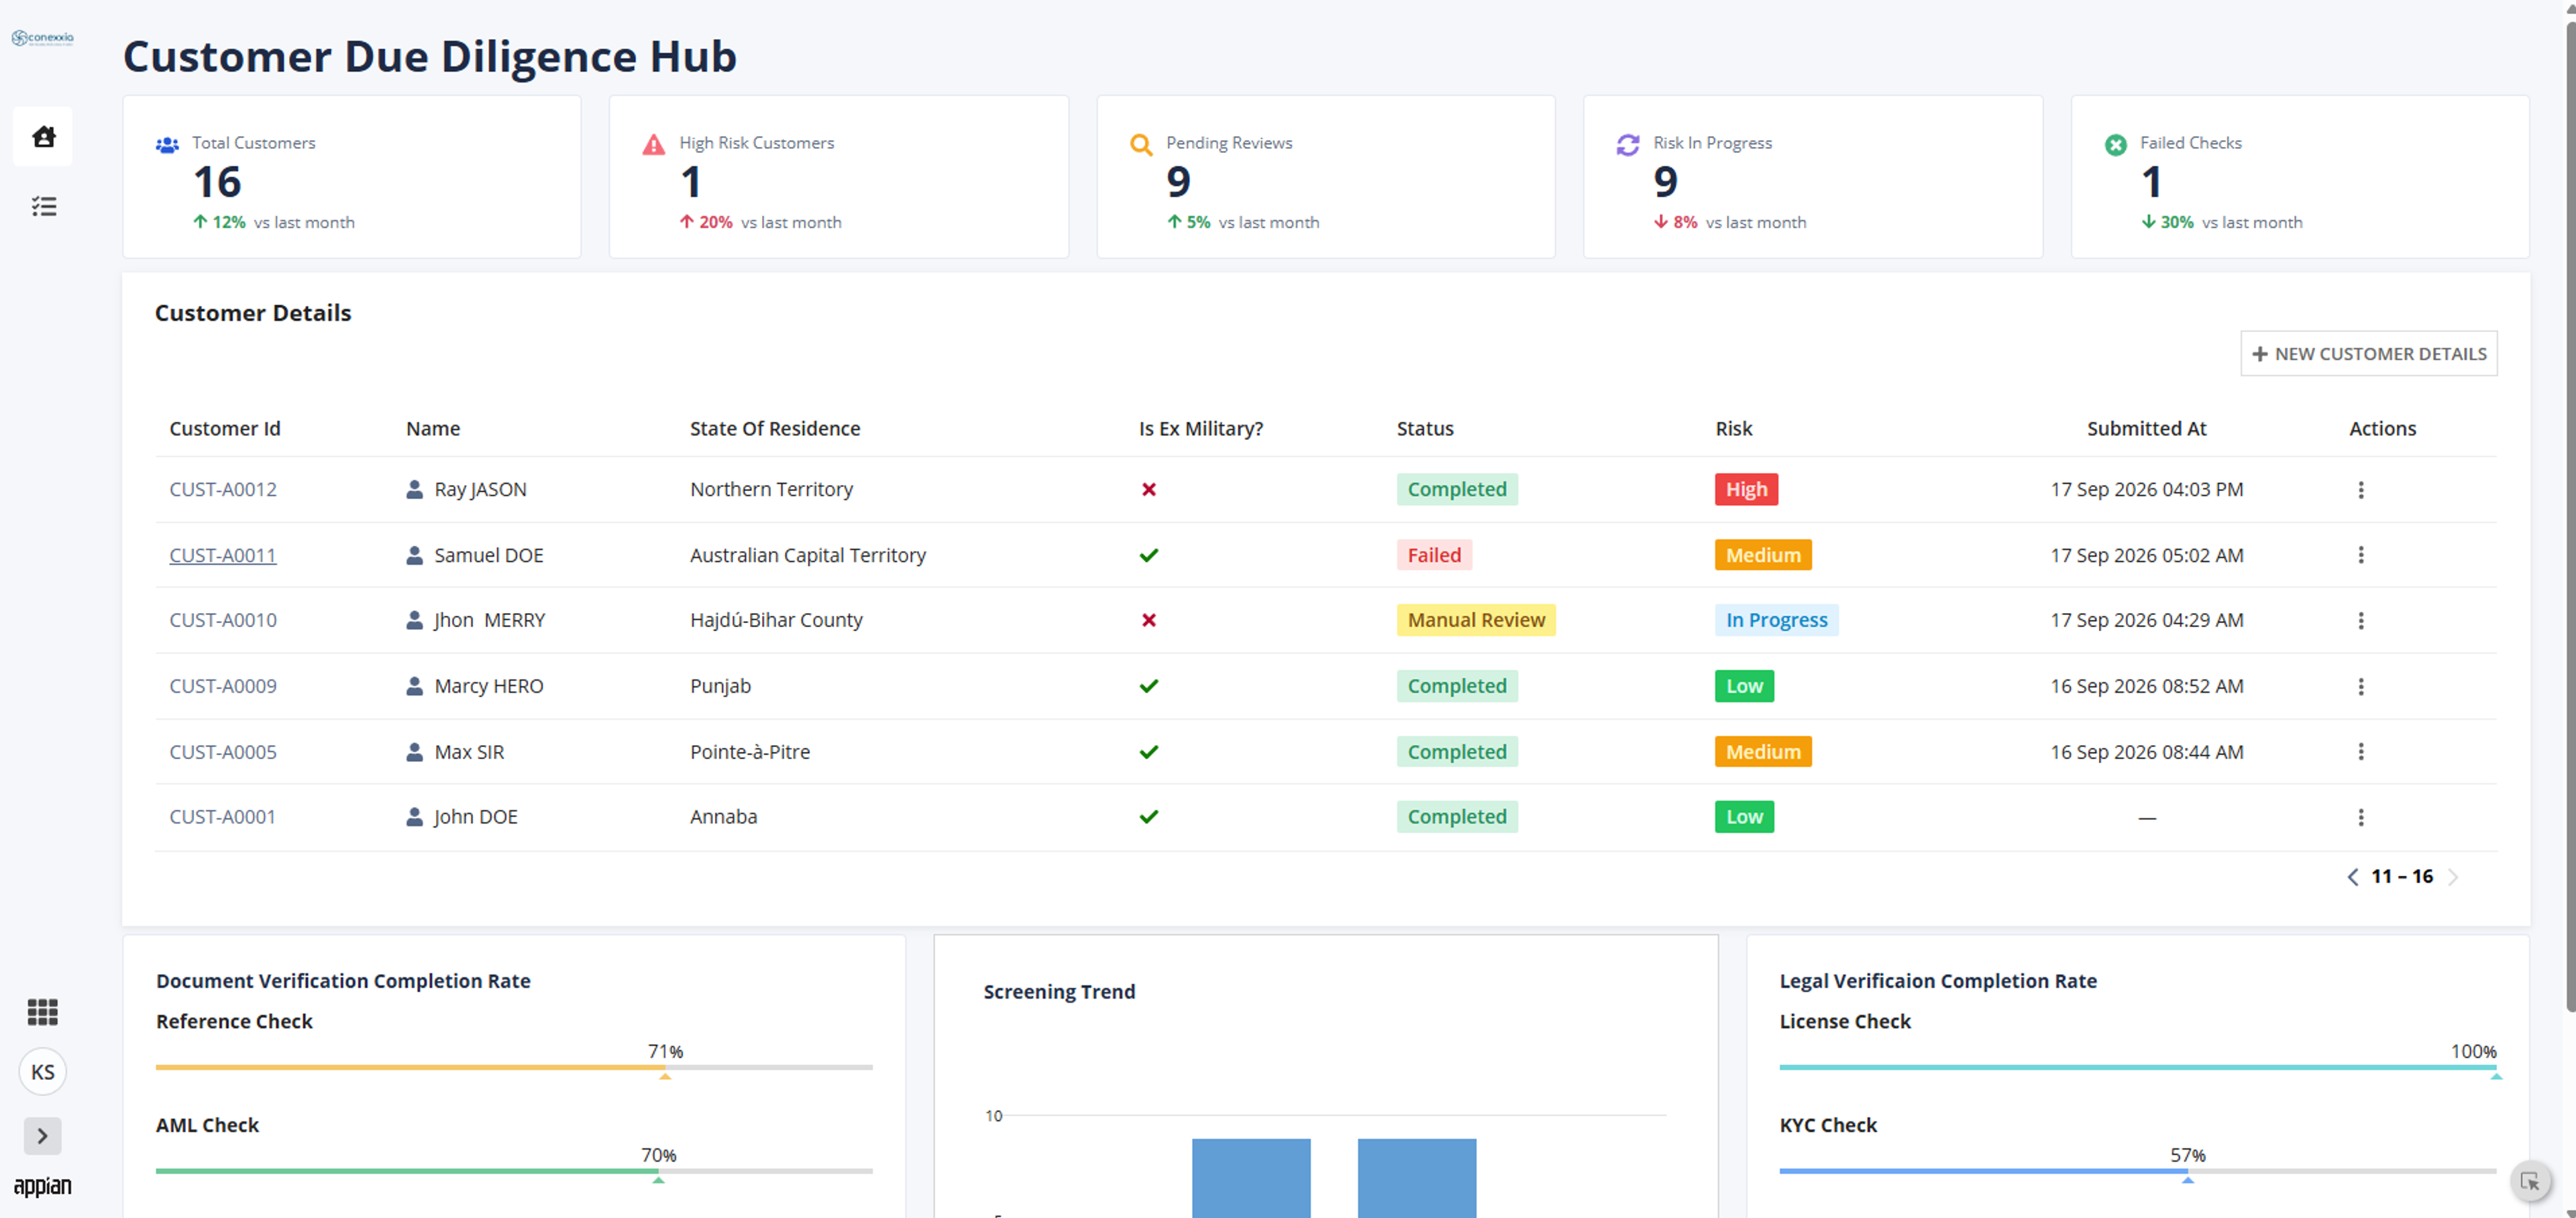Click the floating cursor widget at bottom-right
Screen dimensions: 2576x1218
tap(2529, 1182)
